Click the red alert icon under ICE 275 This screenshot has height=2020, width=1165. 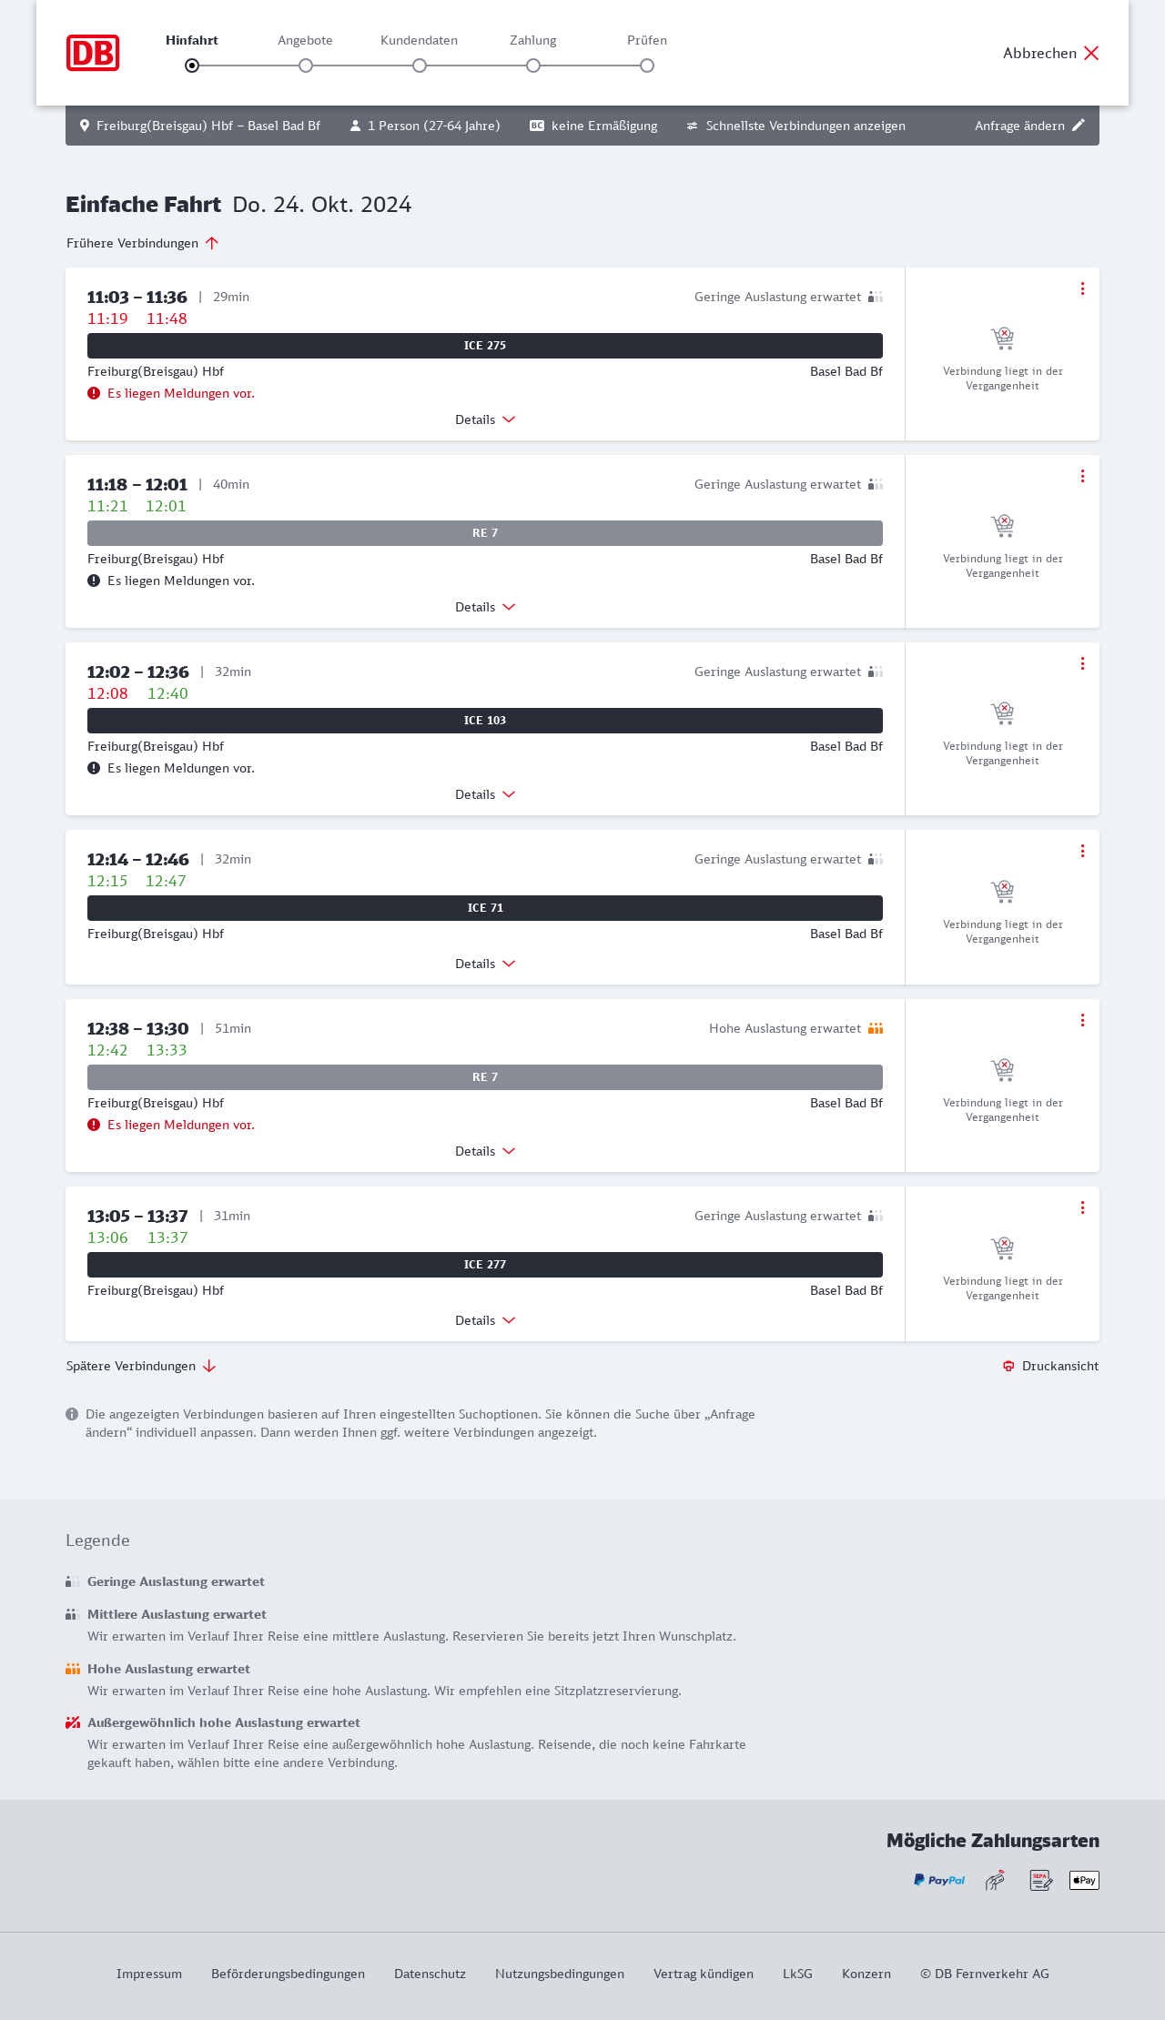click(94, 393)
